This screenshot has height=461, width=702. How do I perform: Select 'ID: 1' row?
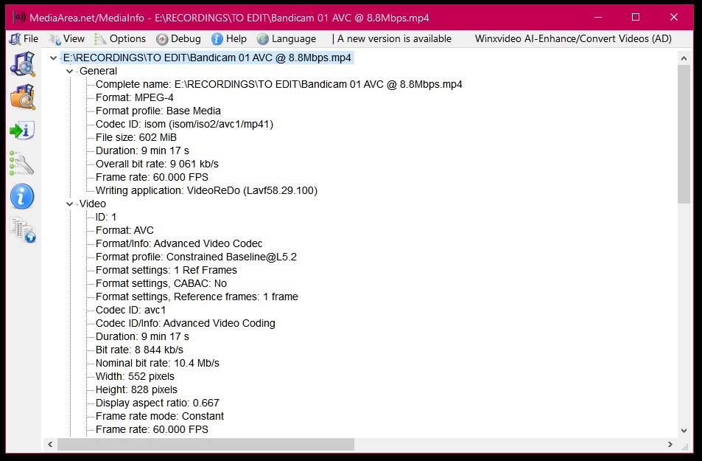(x=106, y=217)
